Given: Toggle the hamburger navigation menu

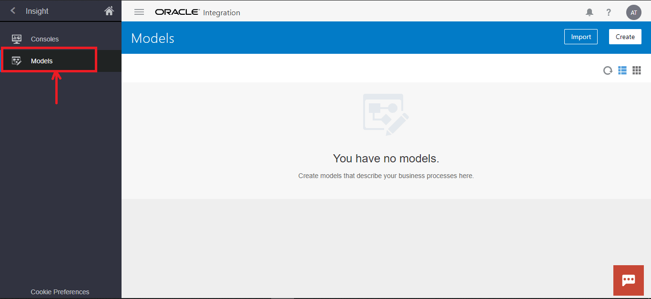Looking at the screenshot, I should tap(139, 12).
